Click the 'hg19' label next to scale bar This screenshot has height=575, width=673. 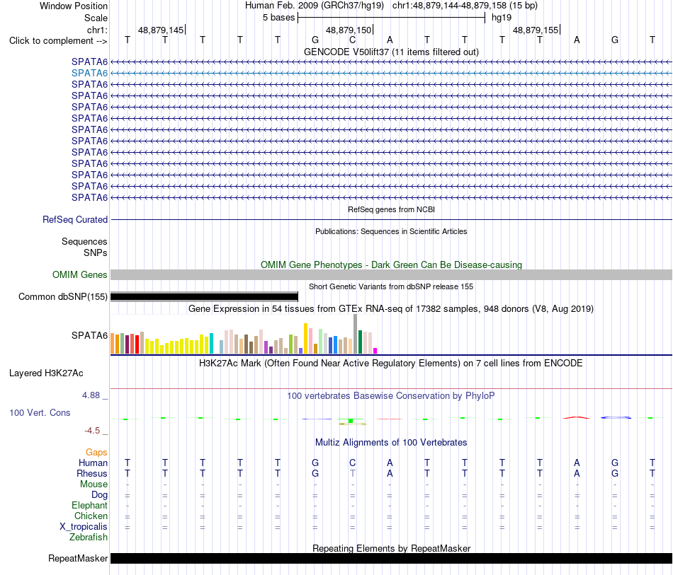coord(502,18)
